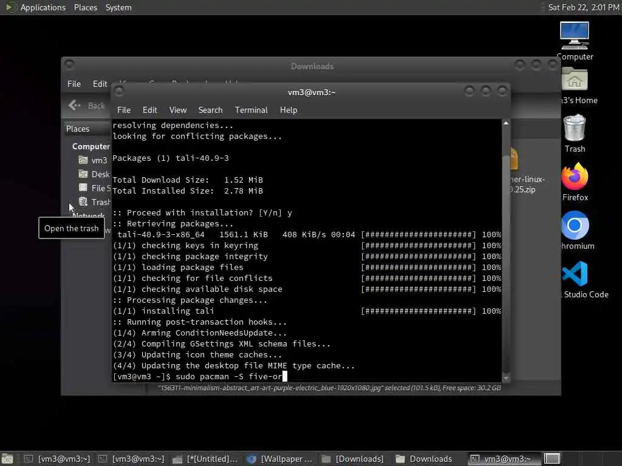Select vm3 home in Places sidebar
This screenshot has width=622, height=466.
click(94, 160)
